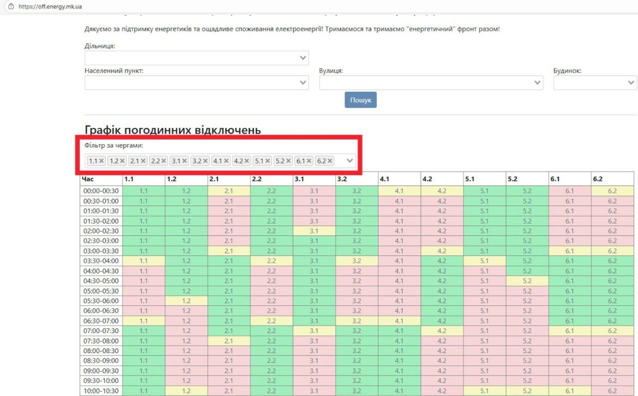This screenshot has width=638, height=396.
Task: Click the off.energy.mk.ua address bar URL
Action: point(50,6)
